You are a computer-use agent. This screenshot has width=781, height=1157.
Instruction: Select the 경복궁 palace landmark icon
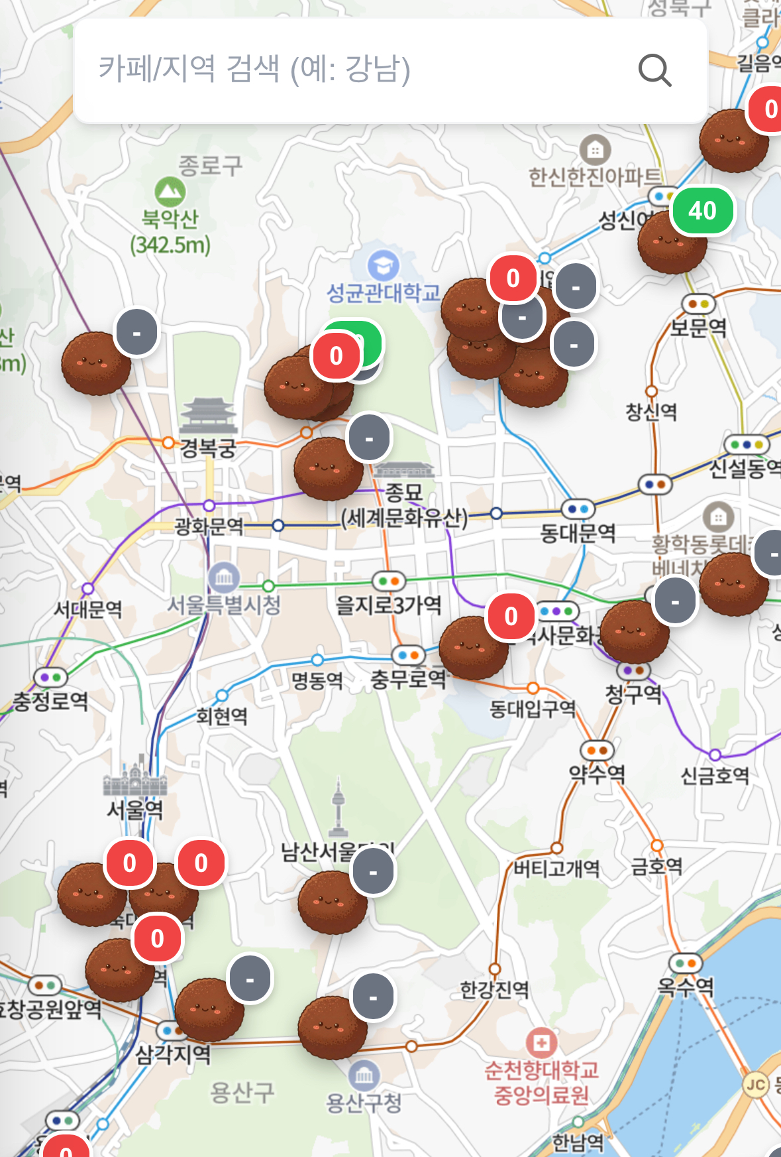tap(208, 416)
